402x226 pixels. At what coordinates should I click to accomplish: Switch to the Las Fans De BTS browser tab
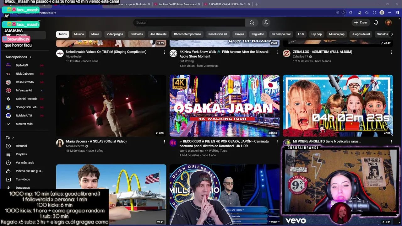(177, 4)
